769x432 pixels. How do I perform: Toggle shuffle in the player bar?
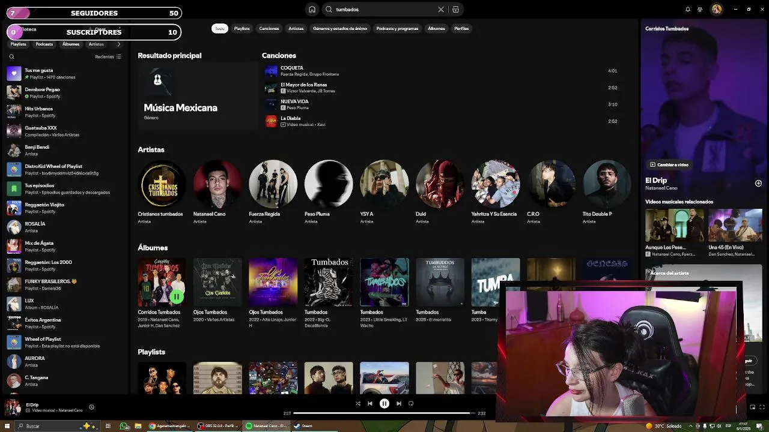point(357,404)
